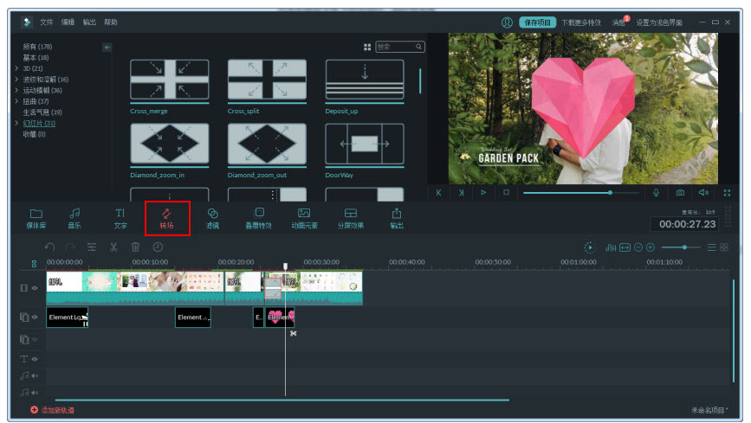Open the 编辑 menu
This screenshot has height=423, width=751.
pyautogui.click(x=68, y=22)
